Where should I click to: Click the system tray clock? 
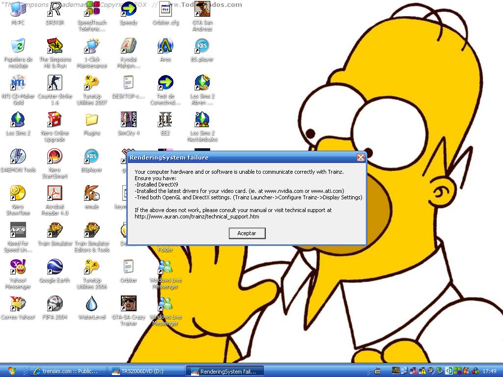pyautogui.click(x=489, y=371)
